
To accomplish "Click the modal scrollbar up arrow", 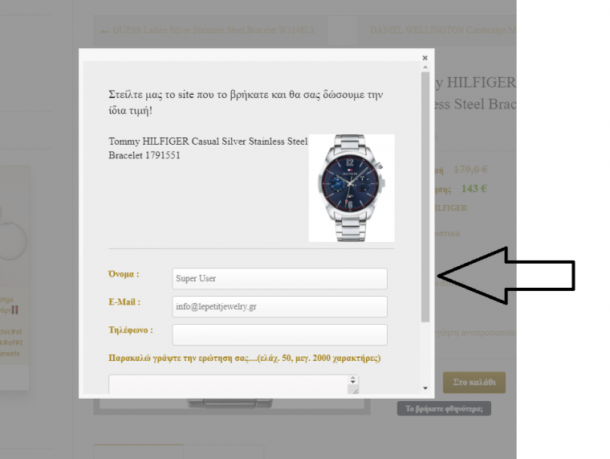I will (425, 68).
